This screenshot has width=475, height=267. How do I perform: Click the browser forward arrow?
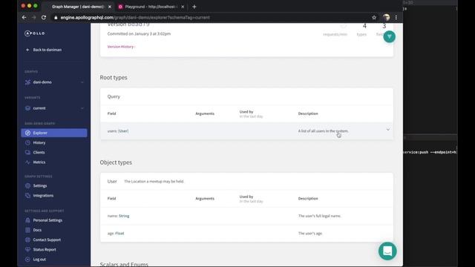click(x=33, y=18)
